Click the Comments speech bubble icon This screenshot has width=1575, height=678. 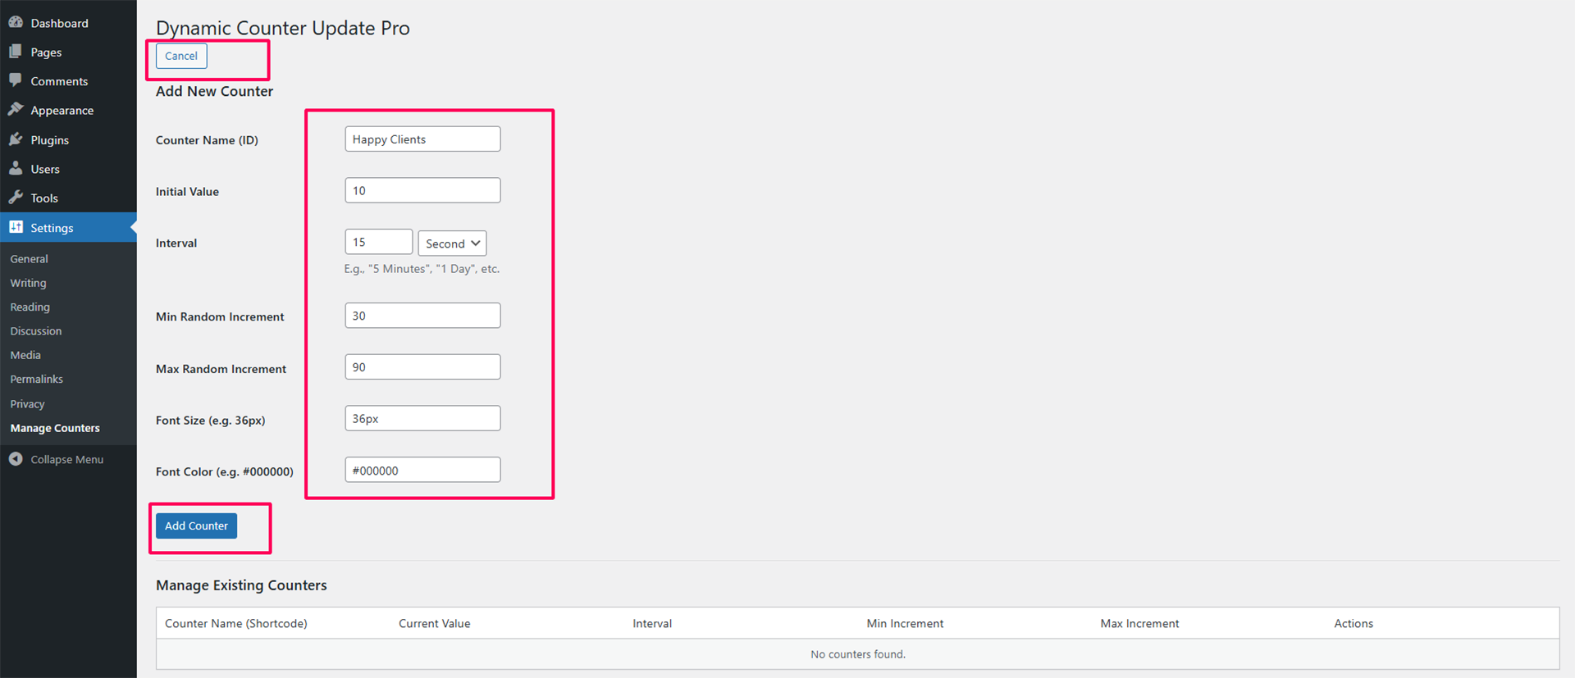click(16, 80)
